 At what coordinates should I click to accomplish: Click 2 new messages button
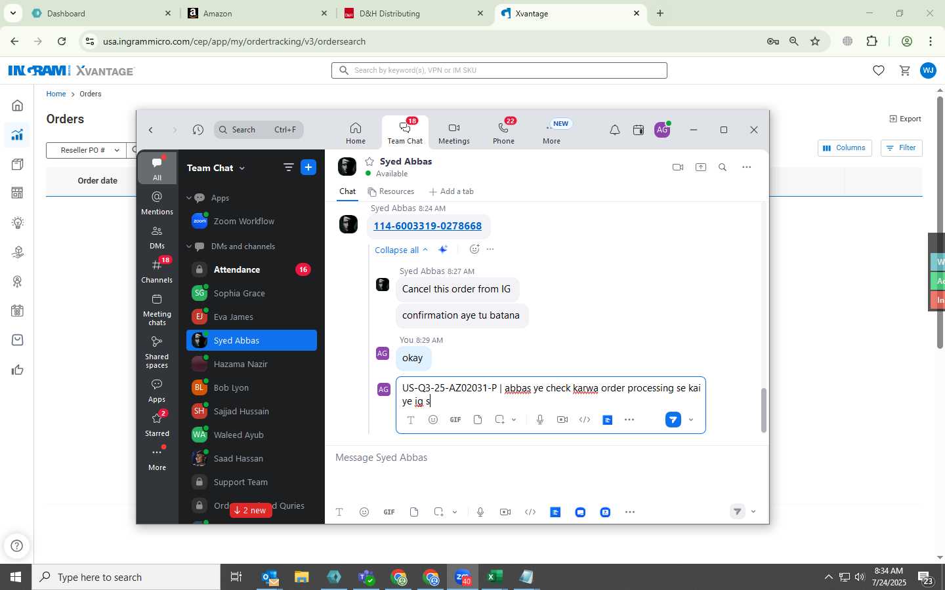pos(251,510)
